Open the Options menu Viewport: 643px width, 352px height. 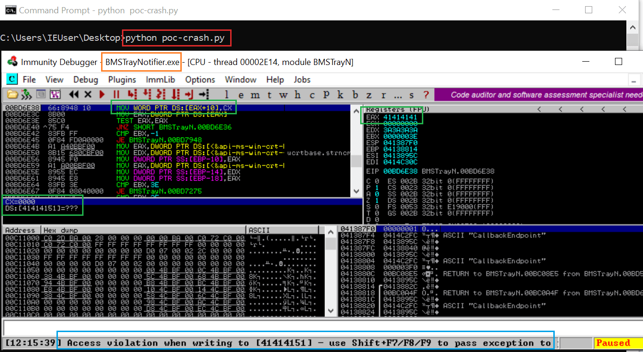[x=200, y=80]
